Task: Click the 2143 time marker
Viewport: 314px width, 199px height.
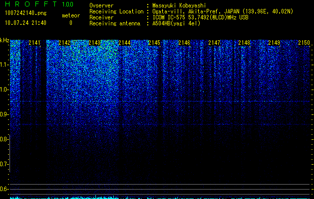Action: (94, 43)
